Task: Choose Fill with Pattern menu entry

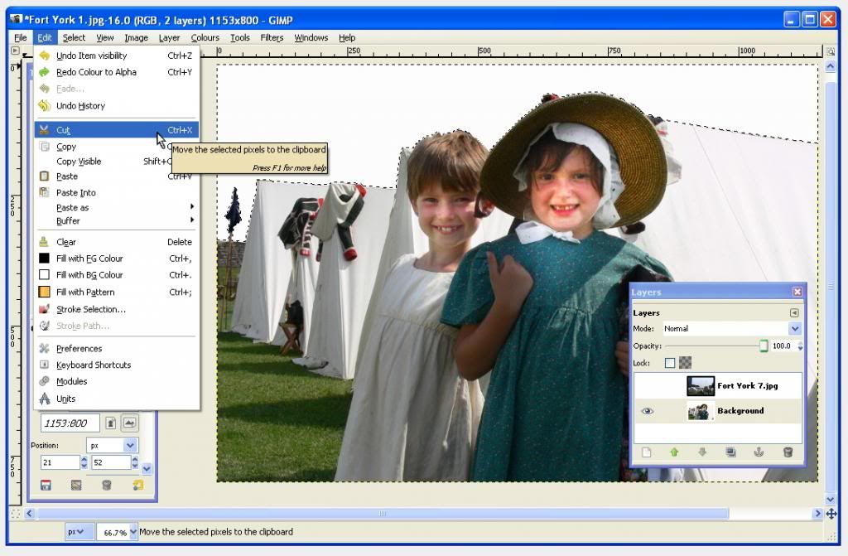Action: click(x=116, y=292)
